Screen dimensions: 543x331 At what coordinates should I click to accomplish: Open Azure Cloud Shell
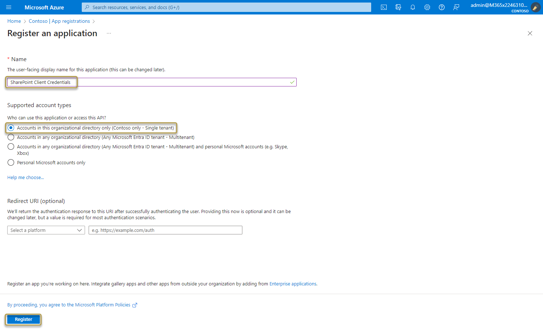[383, 7]
